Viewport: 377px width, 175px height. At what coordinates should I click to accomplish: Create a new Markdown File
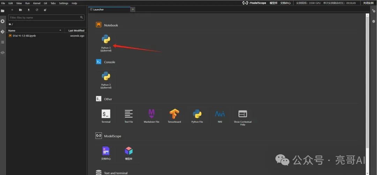151,116
